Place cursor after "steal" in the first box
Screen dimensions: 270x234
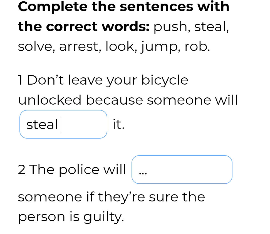click(x=63, y=124)
